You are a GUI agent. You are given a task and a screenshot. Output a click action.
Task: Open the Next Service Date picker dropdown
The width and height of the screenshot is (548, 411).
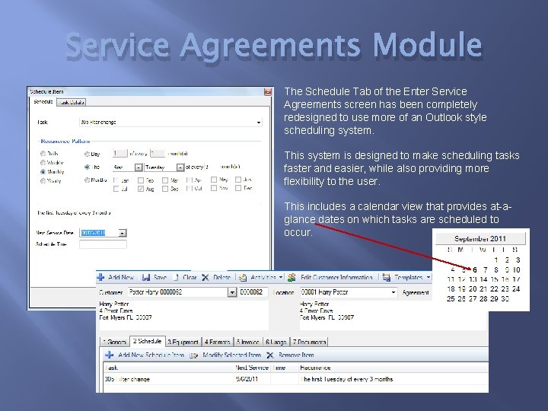click(x=123, y=233)
